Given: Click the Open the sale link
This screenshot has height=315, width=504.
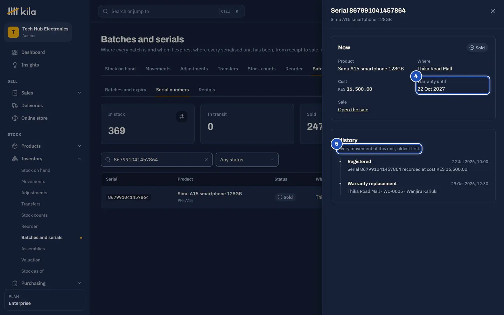Looking at the screenshot, I should point(353,110).
